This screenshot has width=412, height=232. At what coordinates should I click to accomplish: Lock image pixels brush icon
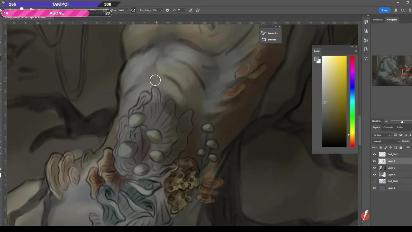[x=386, y=148]
